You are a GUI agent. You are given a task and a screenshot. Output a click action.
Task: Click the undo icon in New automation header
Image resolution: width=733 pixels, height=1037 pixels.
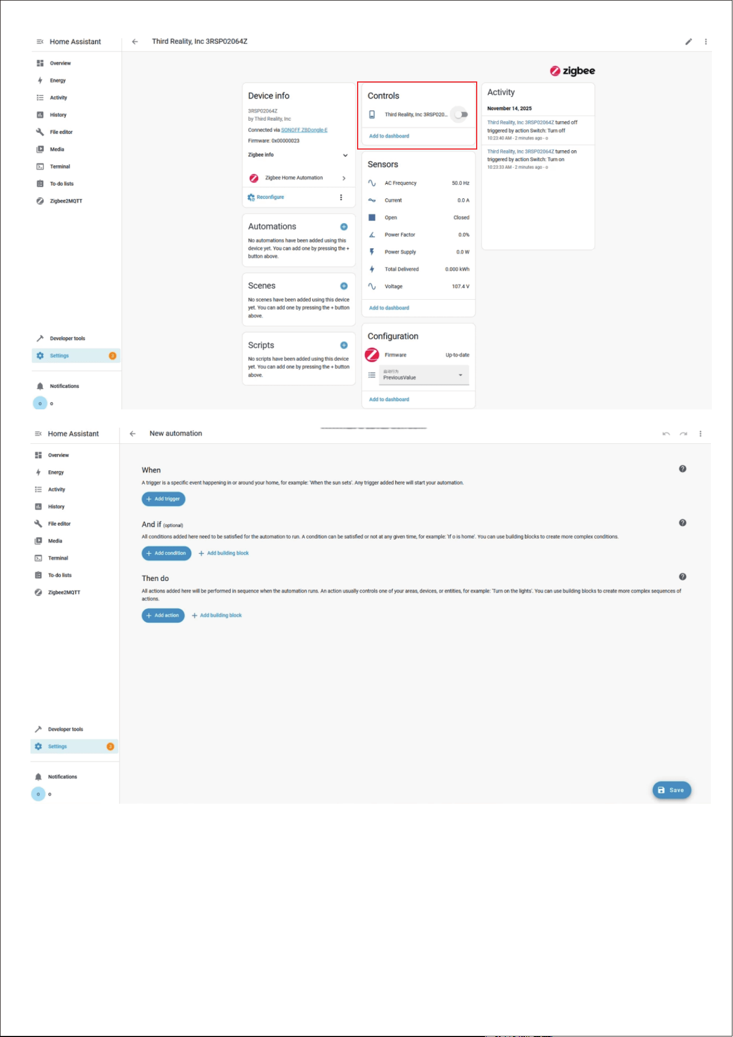pos(666,434)
